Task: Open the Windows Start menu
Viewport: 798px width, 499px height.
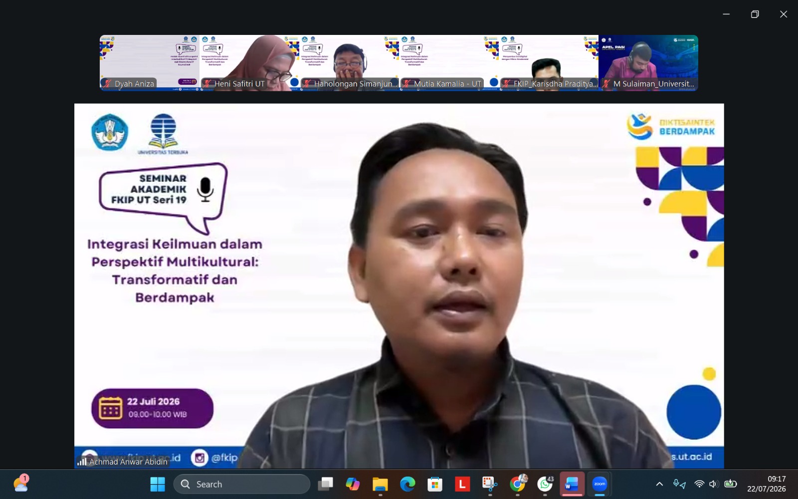Action: click(x=158, y=484)
